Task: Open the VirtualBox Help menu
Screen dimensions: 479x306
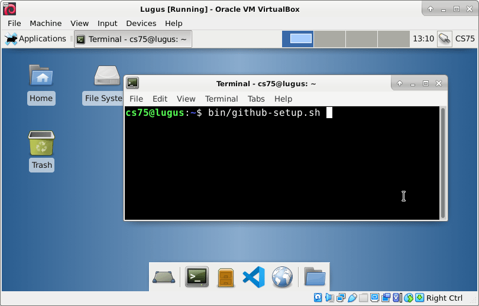Action: click(173, 23)
